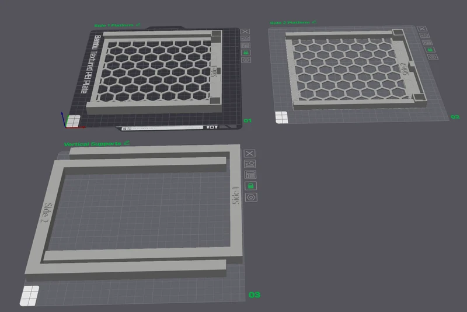
Task: Remove all objects from Side 2 Platform plate
Action: click(421, 29)
